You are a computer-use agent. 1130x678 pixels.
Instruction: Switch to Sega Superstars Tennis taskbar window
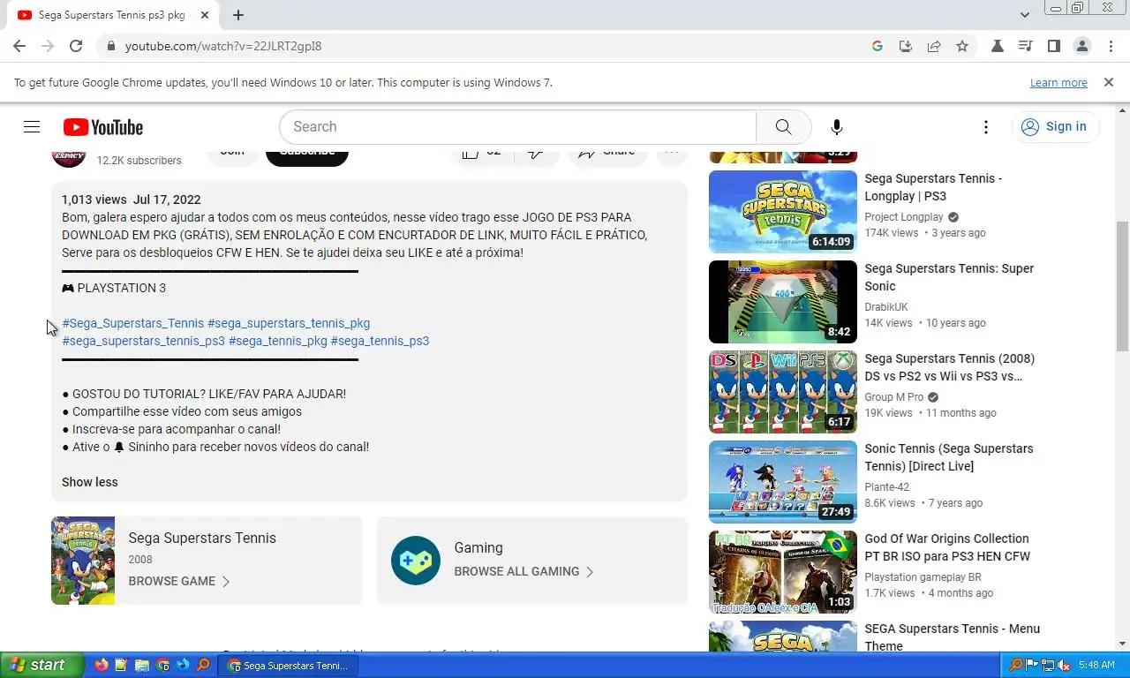(x=289, y=665)
